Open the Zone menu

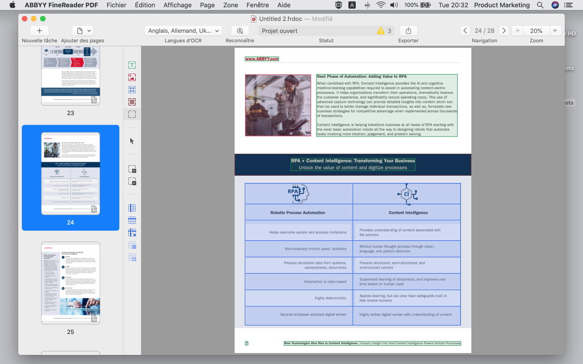pyautogui.click(x=230, y=5)
